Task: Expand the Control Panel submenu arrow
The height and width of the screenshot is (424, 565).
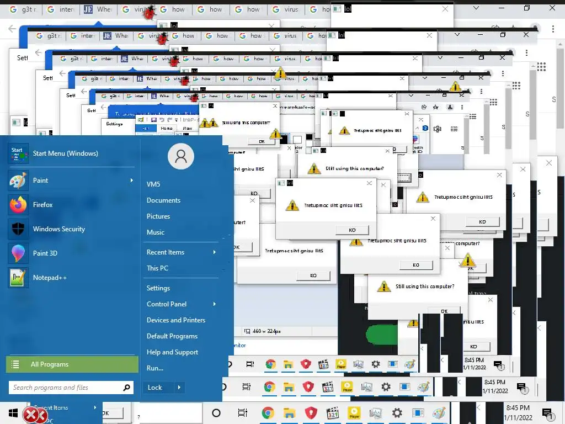Action: pos(215,304)
